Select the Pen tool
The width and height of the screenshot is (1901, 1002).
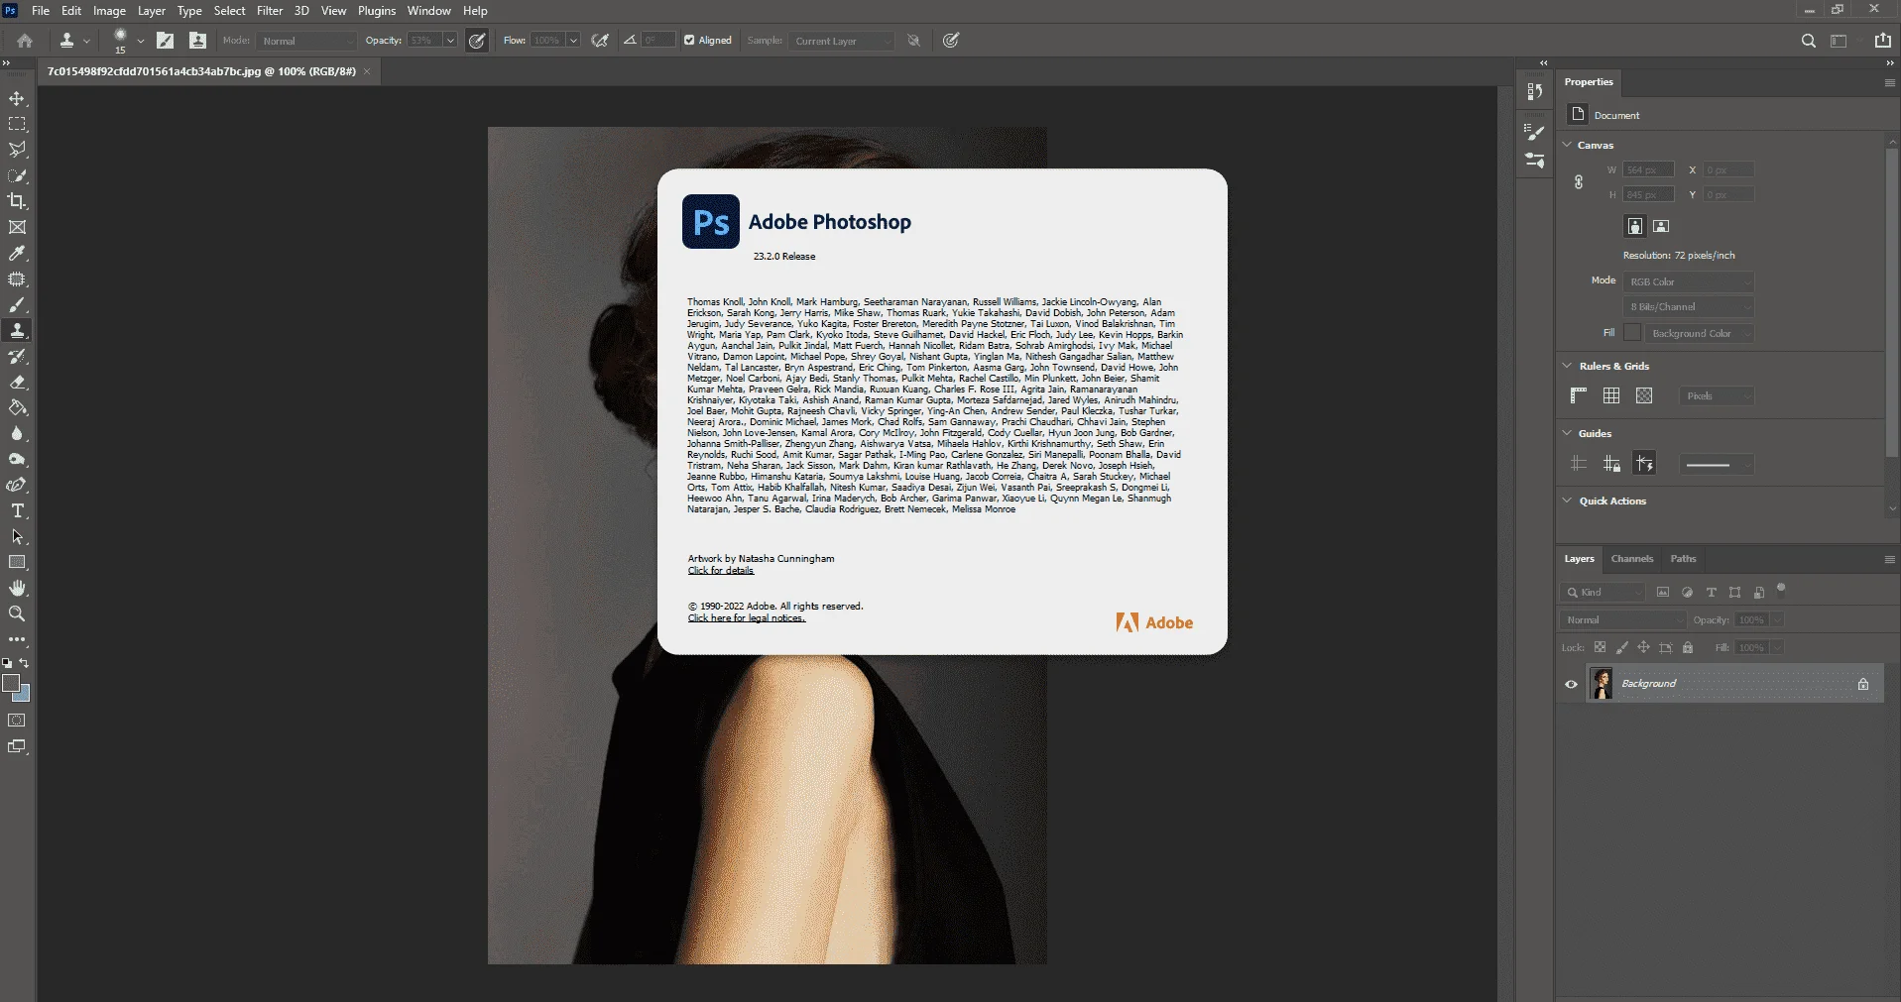17,486
